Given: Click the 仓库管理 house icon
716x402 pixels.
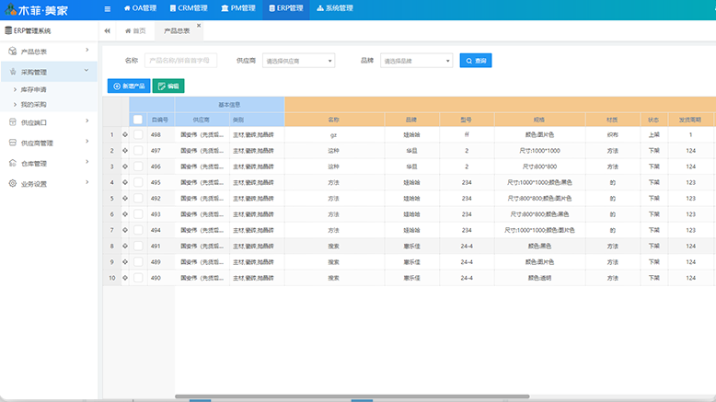Looking at the screenshot, I should point(12,163).
